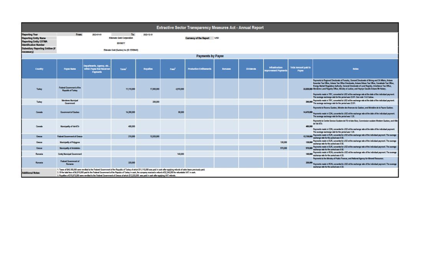Select the USD currency value
This screenshot has width=422, height=256.
[x=217, y=38]
